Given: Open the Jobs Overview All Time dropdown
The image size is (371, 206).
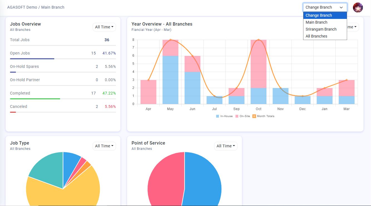Looking at the screenshot, I should coord(104,27).
